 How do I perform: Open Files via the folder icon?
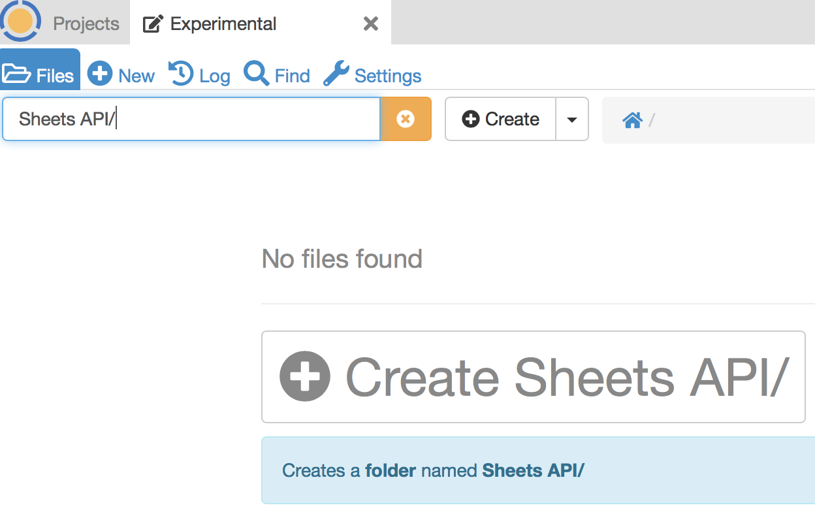point(16,74)
